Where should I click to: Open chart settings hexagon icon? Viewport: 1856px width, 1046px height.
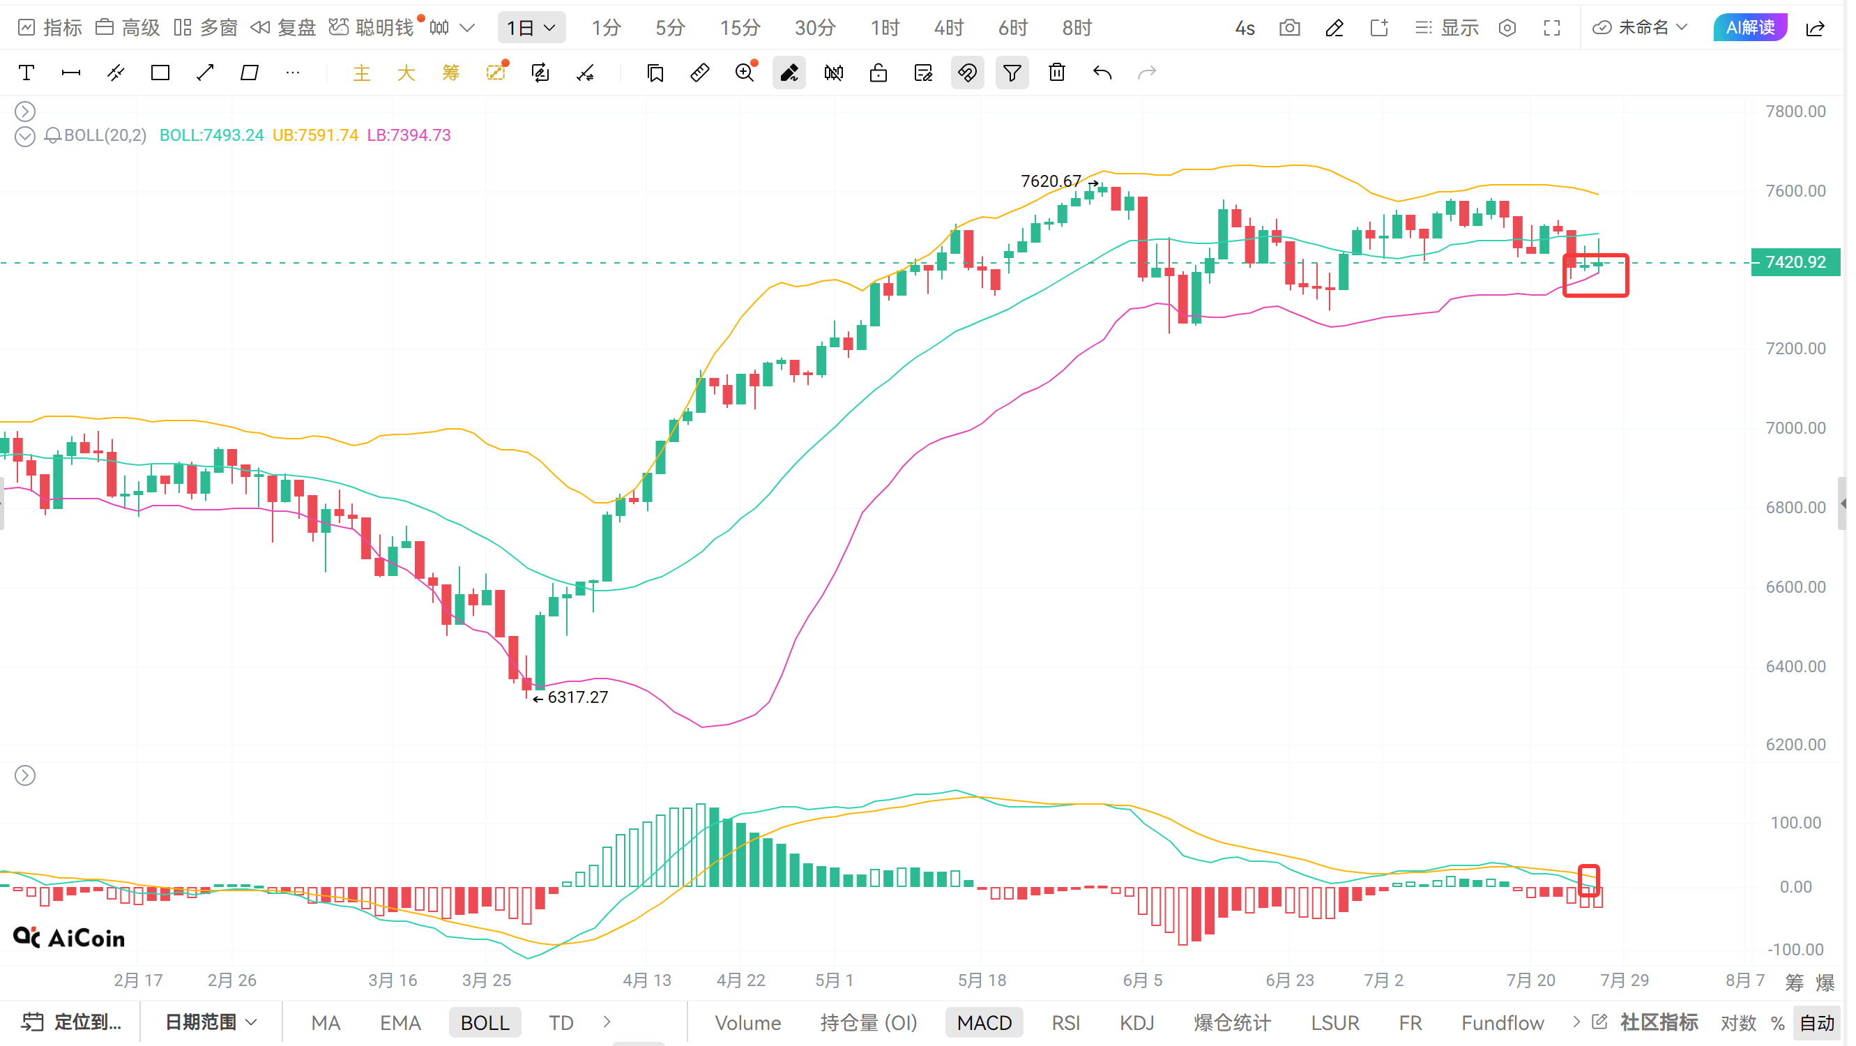[x=1507, y=28]
